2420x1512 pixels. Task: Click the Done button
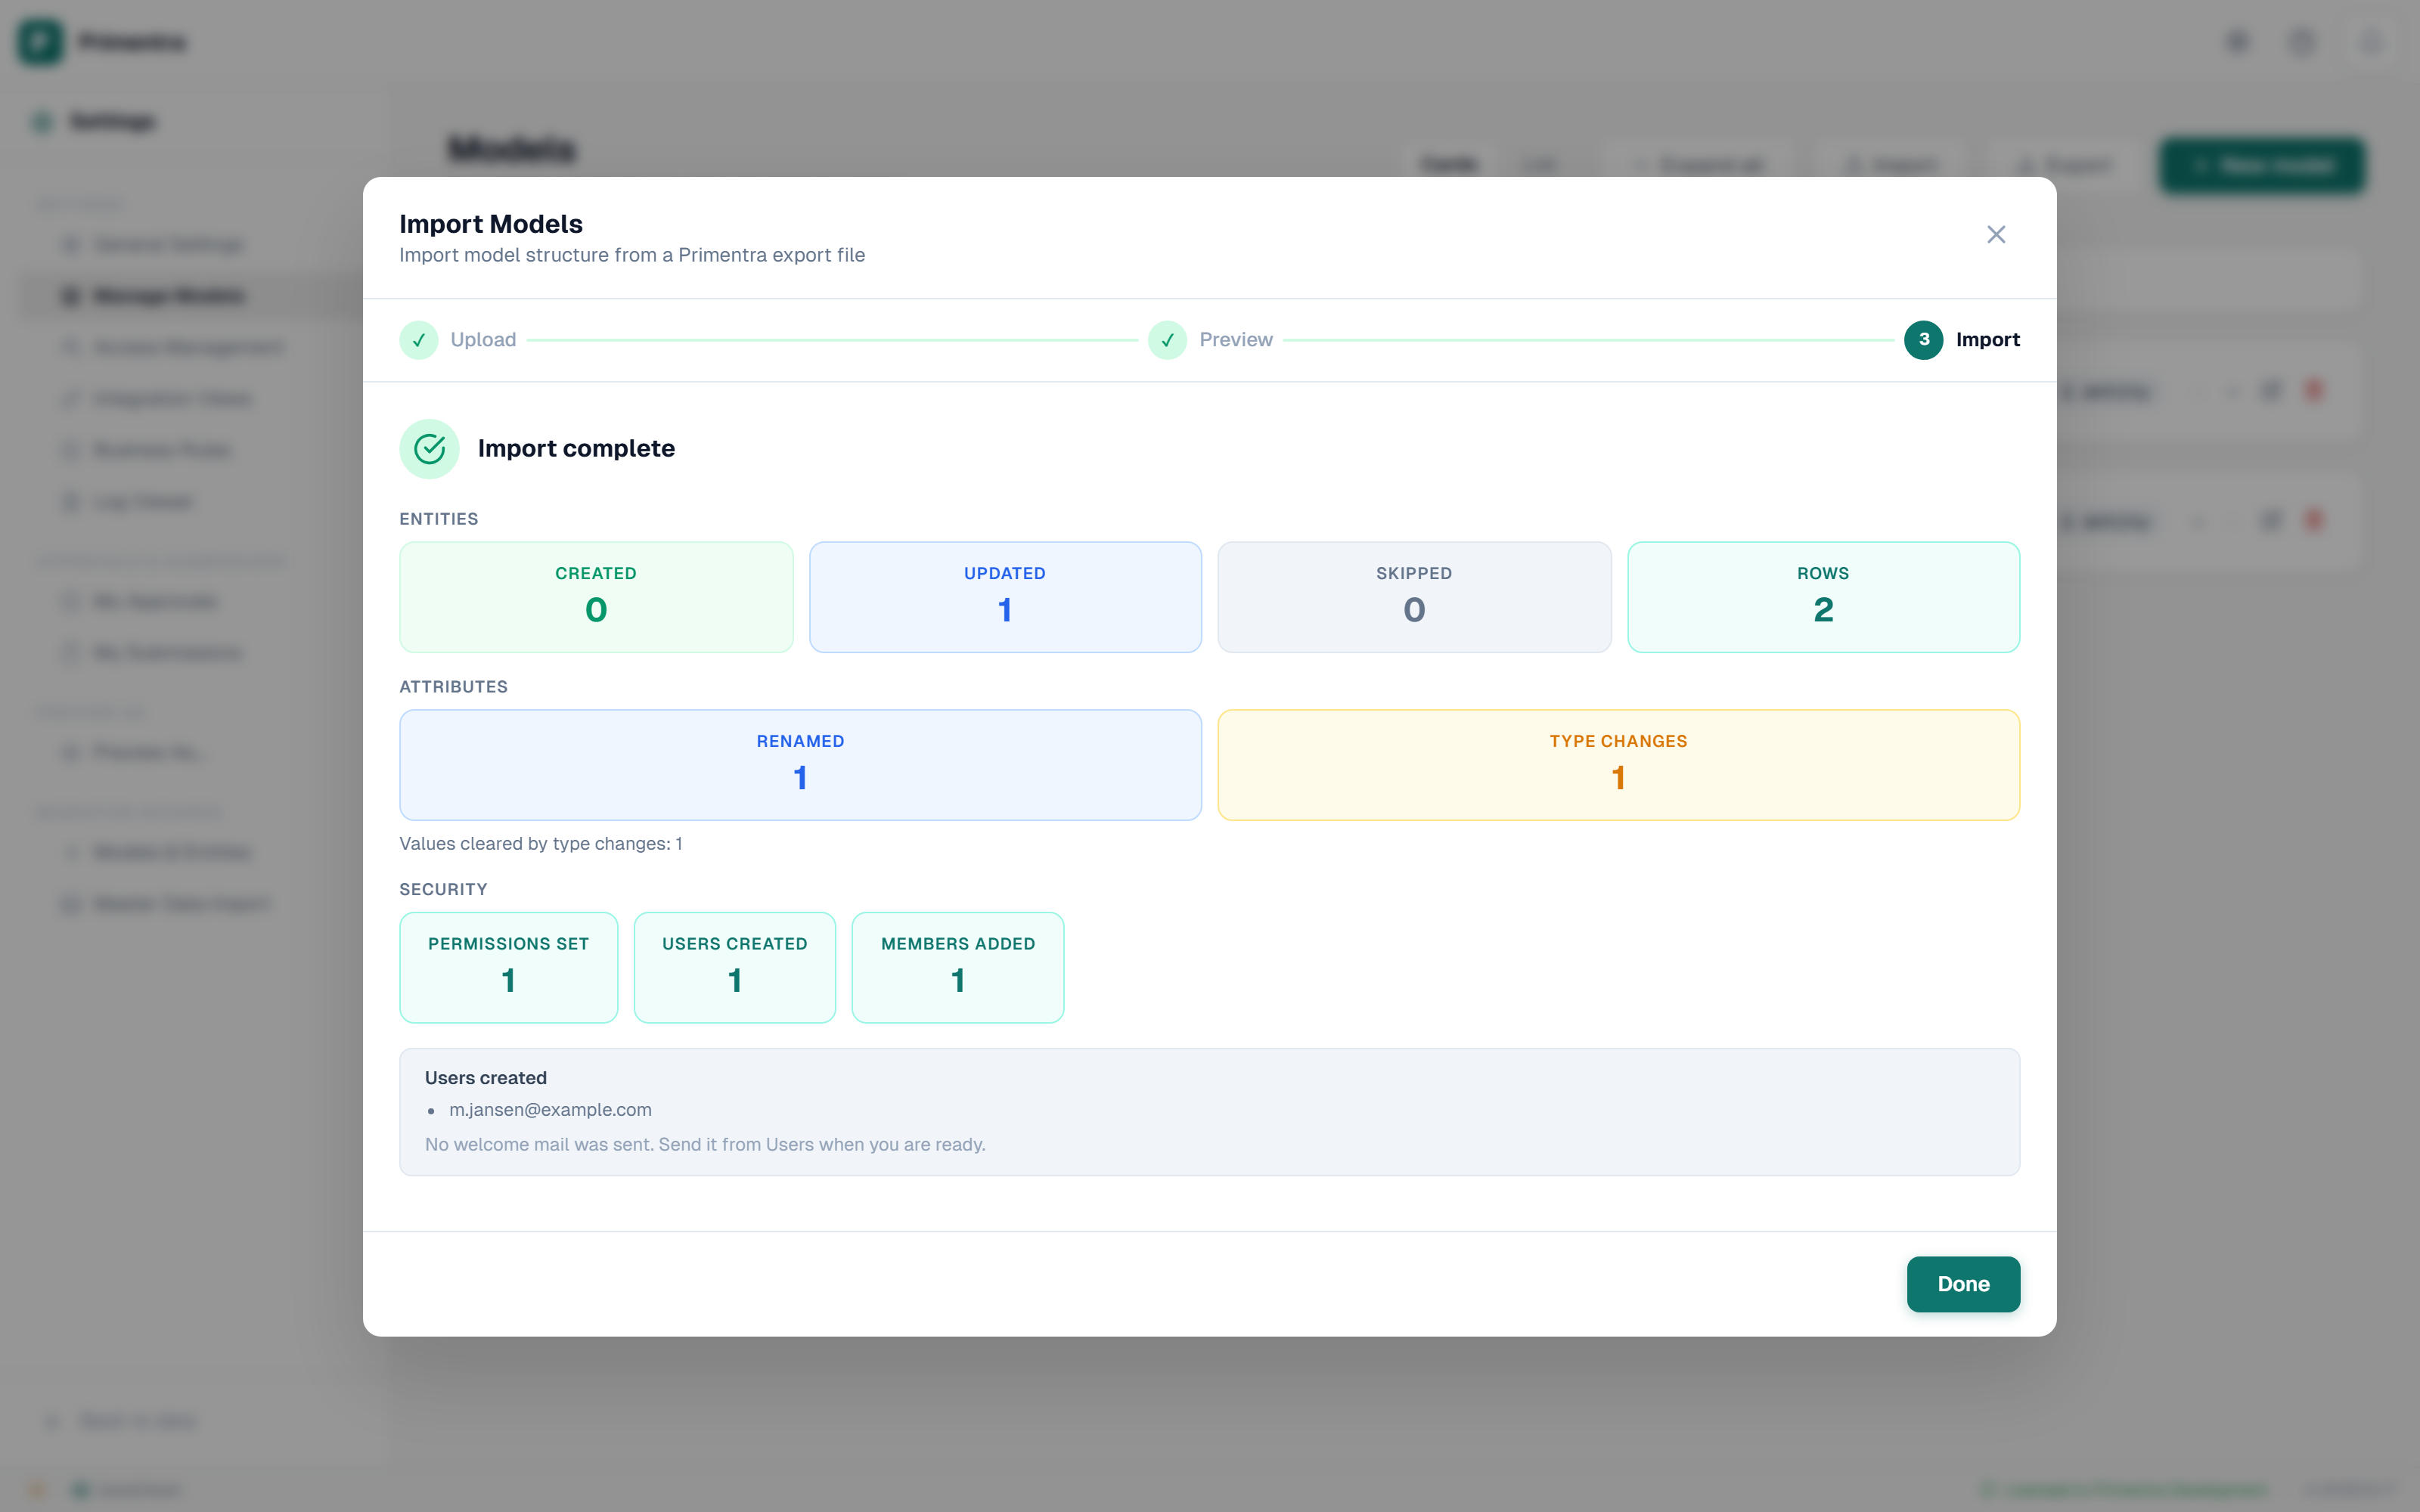point(1963,1284)
